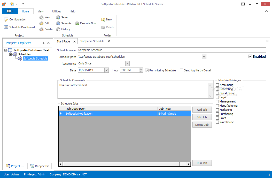
Task: Check the Marketing privilege
Action: [x=217, y=110]
